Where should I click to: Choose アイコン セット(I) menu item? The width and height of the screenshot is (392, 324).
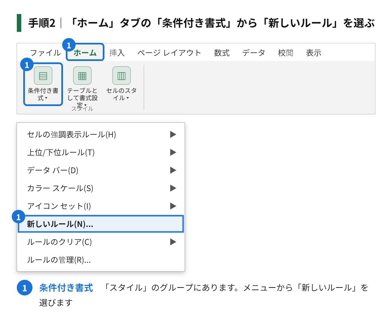[x=101, y=206]
